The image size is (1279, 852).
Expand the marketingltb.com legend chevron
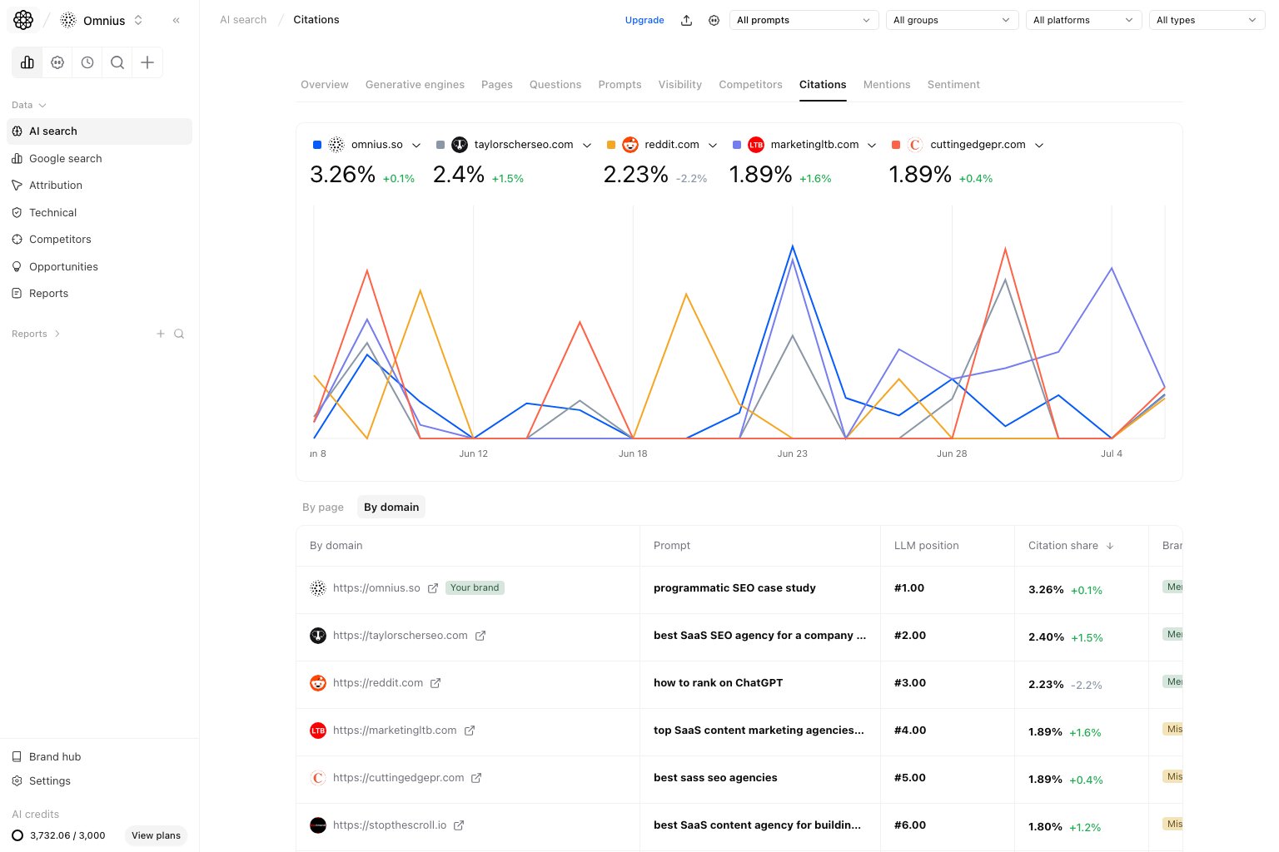coord(872,145)
